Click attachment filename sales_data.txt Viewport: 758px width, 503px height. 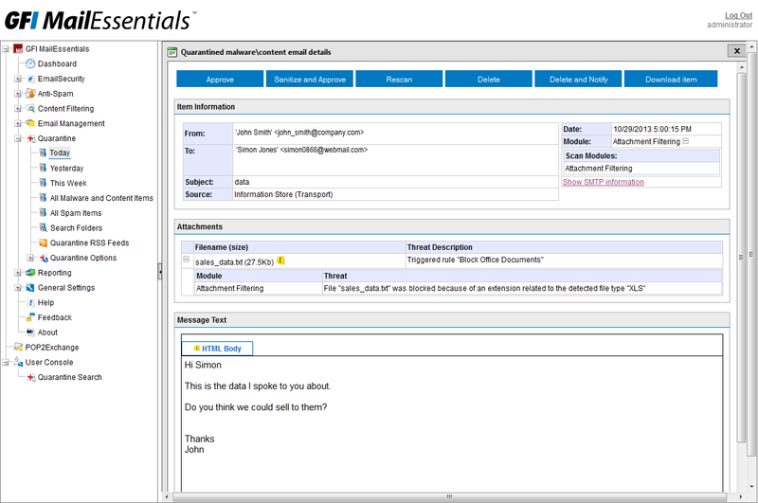click(x=219, y=261)
